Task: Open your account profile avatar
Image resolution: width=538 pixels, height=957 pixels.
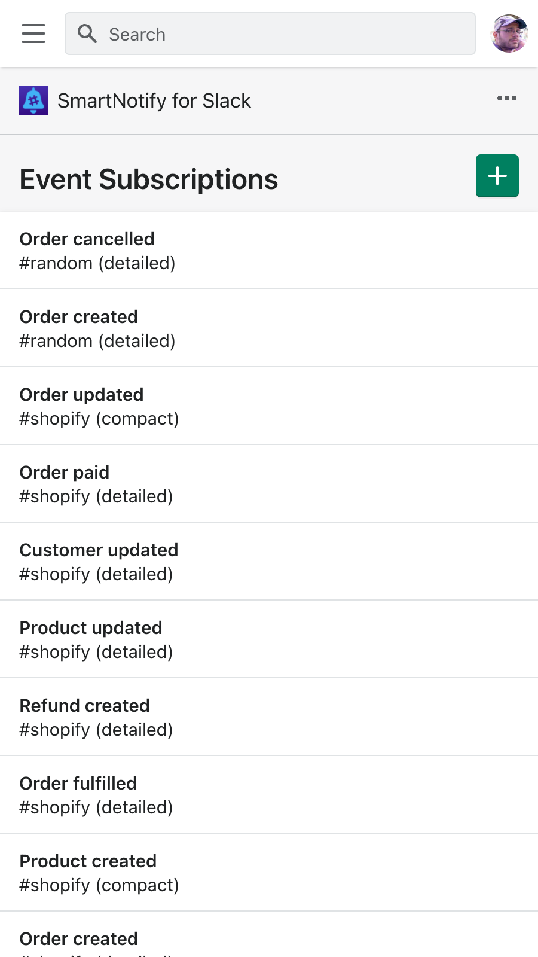Action: [x=509, y=33]
